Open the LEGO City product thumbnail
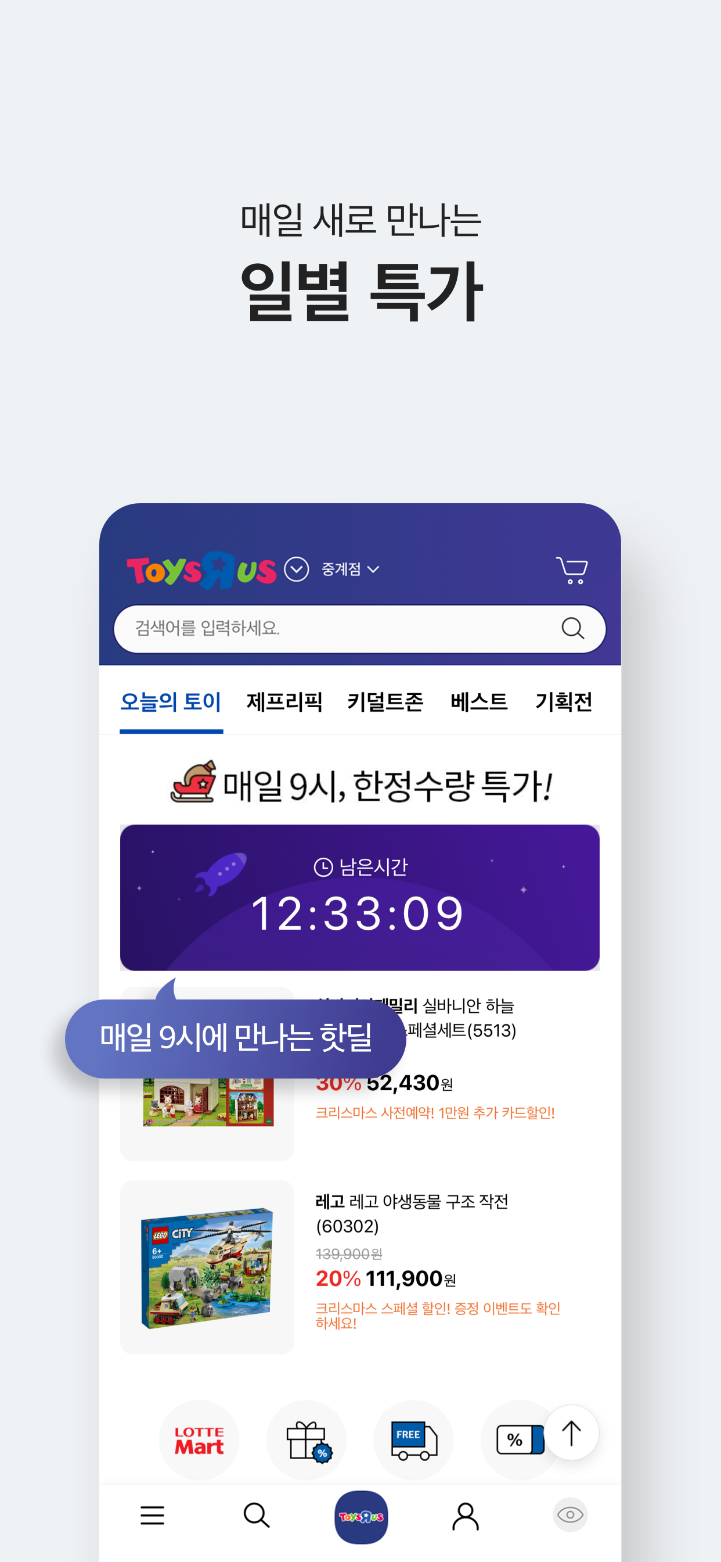Viewport: 721px width, 1562px height. coord(207,1267)
